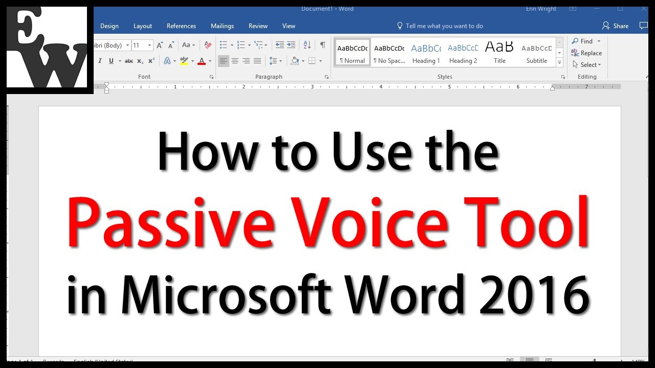This screenshot has width=655, height=368.
Task: Toggle superscript formatting
Action: pos(151,61)
